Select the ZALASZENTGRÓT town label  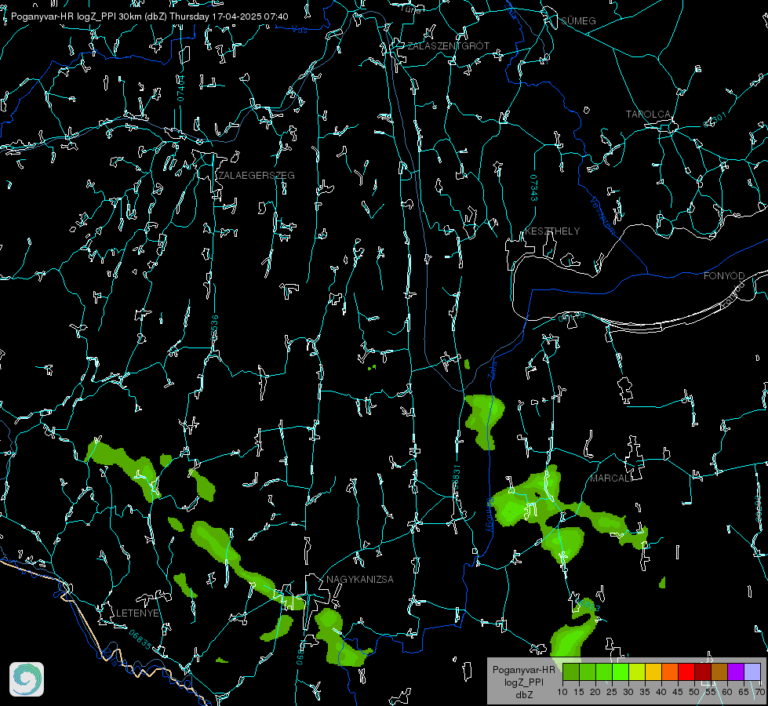448,46
